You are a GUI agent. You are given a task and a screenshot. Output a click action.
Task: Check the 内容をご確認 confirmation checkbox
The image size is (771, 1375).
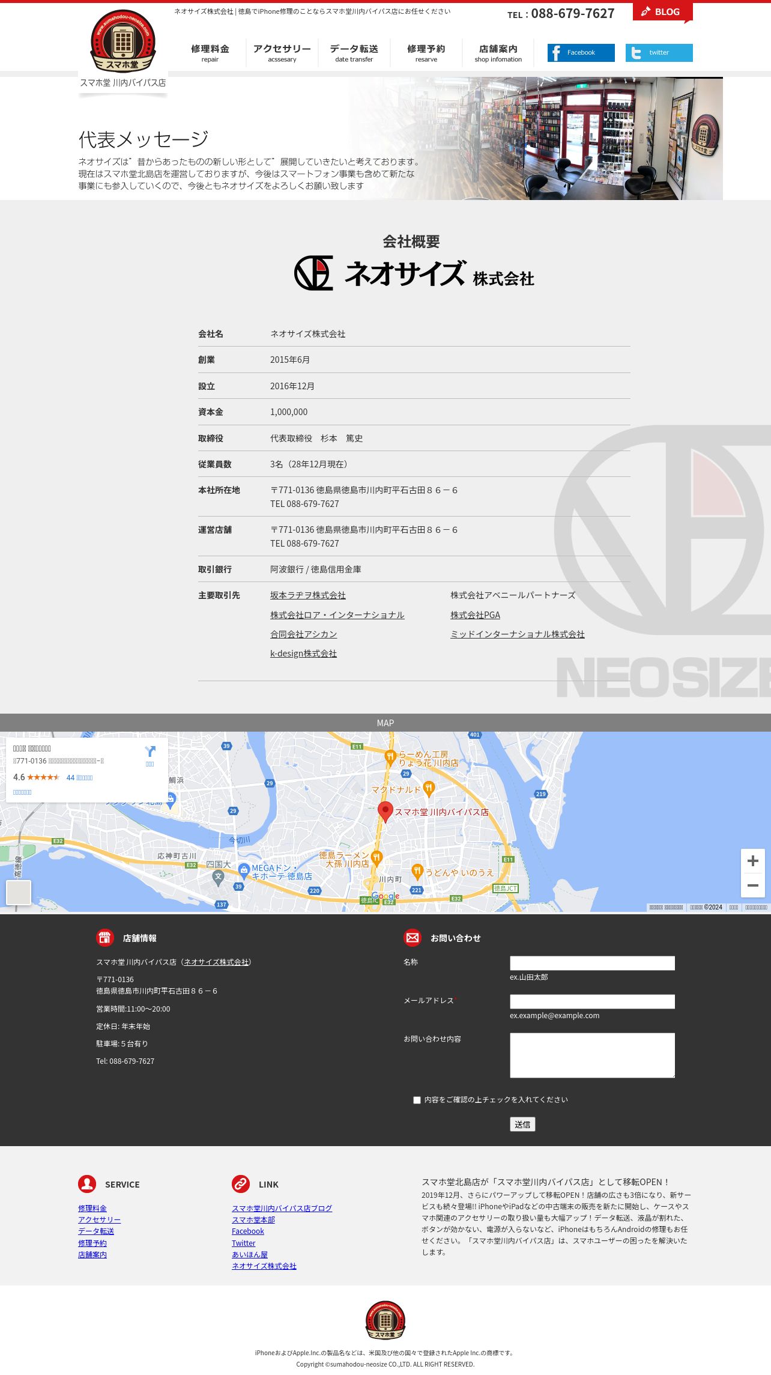coord(417,1100)
